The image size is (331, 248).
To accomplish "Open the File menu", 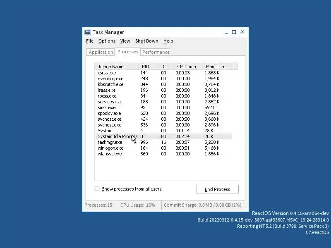I will pyautogui.click(x=90, y=41).
